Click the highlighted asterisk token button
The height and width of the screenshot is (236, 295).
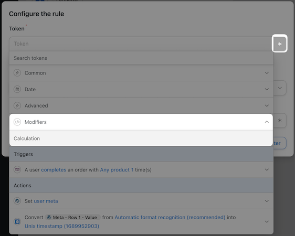[280, 44]
